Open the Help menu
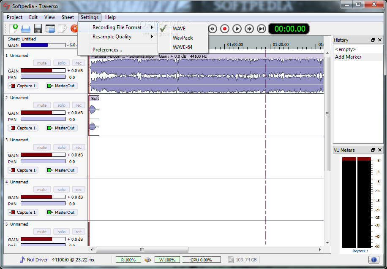 pos(110,17)
